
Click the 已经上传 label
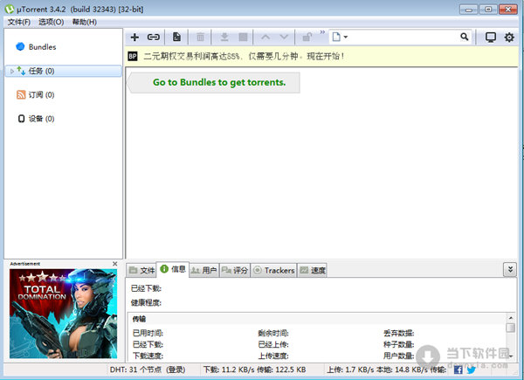(273, 344)
